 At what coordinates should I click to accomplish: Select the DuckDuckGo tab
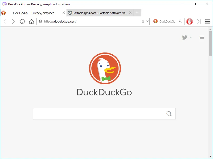pyautogui.click(x=33, y=13)
